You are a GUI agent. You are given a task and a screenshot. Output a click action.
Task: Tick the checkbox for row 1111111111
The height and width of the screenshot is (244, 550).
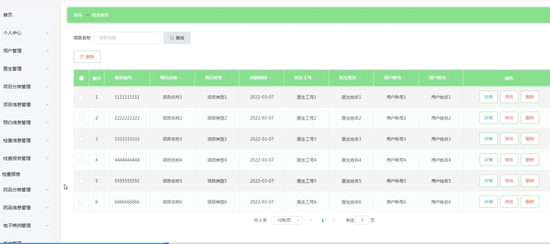coord(81,97)
